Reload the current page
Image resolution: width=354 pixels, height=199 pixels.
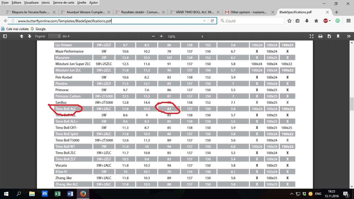(x=212, y=21)
